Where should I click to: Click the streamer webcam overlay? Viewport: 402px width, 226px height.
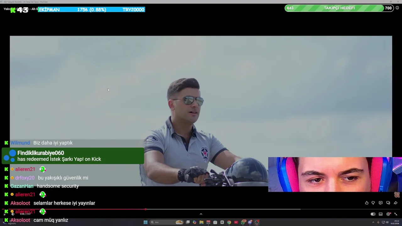point(335,174)
